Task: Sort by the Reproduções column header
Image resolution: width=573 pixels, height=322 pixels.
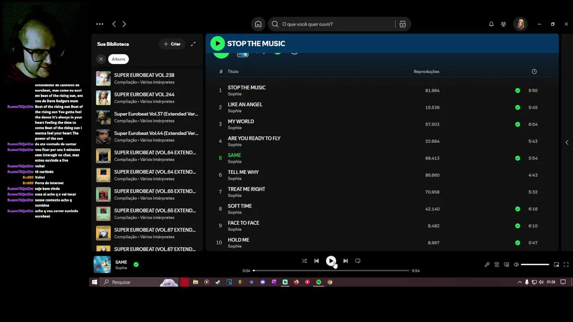Action: click(x=426, y=72)
